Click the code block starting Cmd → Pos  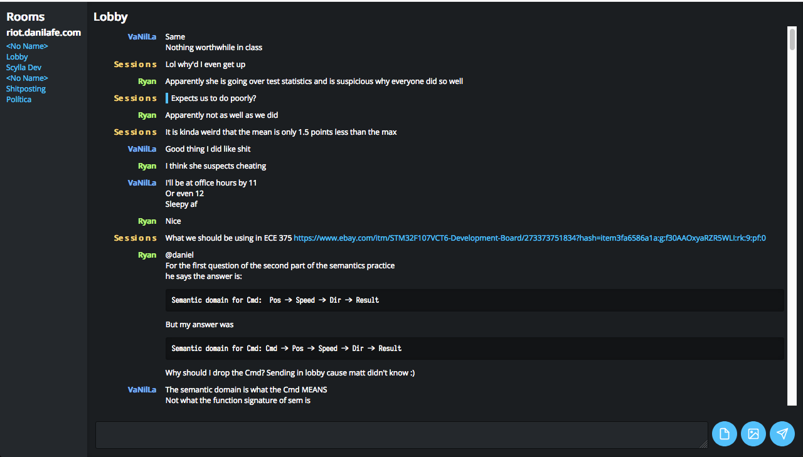[474, 349]
